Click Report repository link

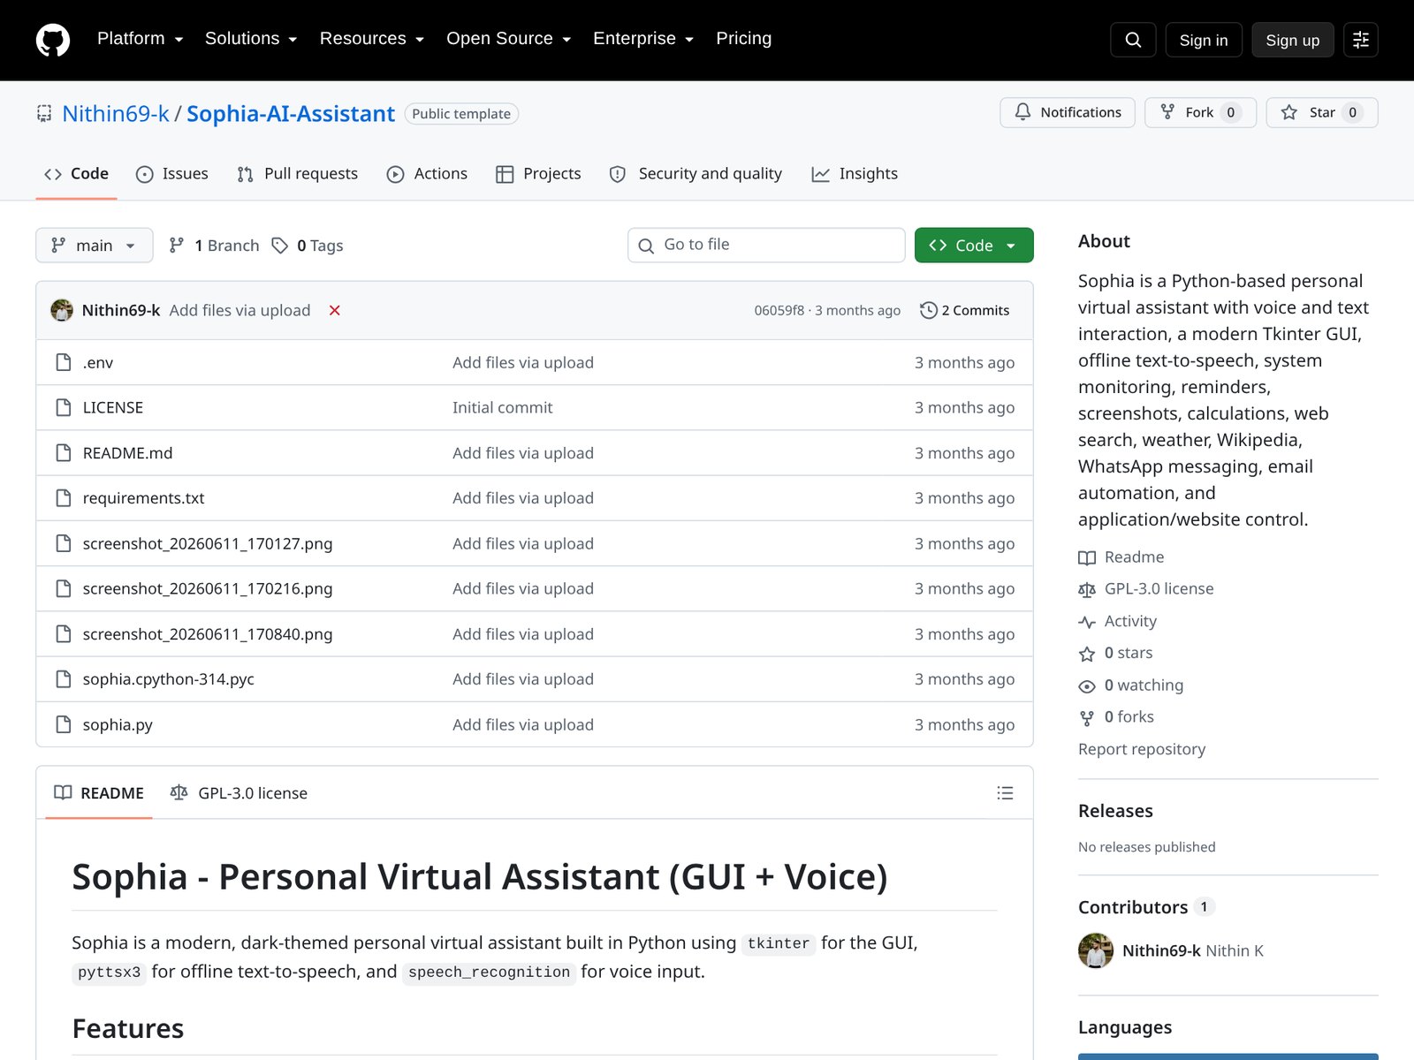tap(1142, 749)
